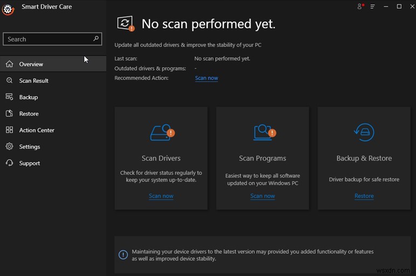Viewport: 416px width, 276px height.
Task: Click the refresh scan status icon
Action: [125, 23]
